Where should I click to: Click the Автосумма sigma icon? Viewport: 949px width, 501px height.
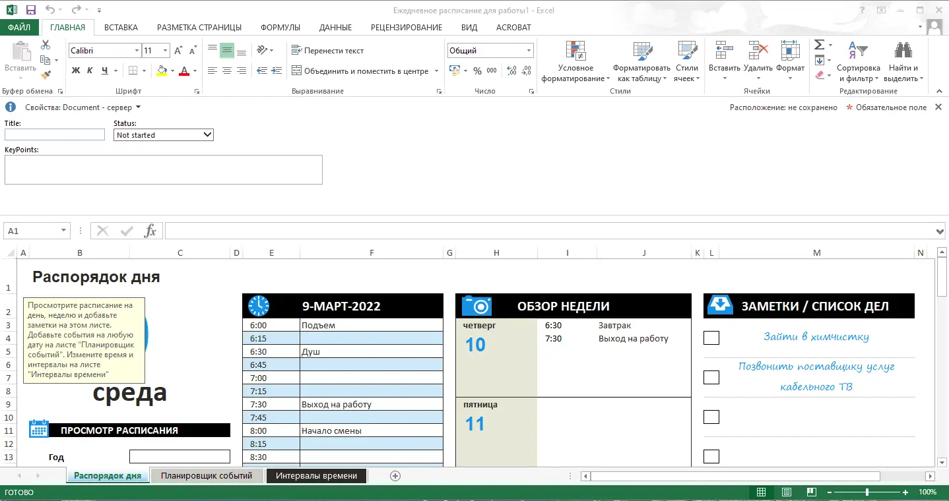click(x=820, y=45)
